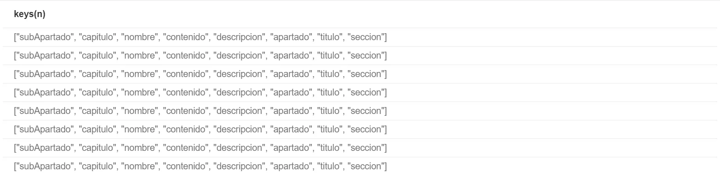
Task: Click "titulo" in the second row
Action: point(329,56)
